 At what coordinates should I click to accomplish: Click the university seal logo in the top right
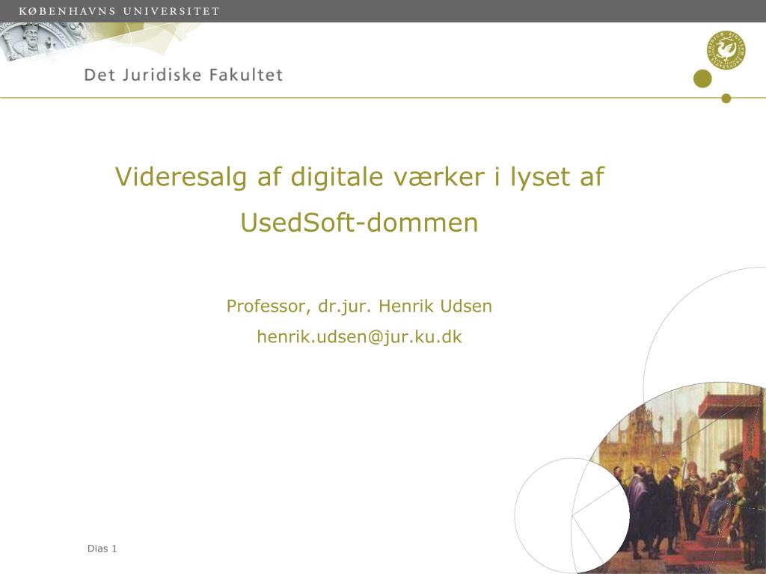[726, 50]
